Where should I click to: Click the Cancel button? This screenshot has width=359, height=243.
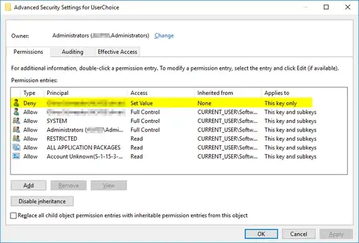click(x=299, y=234)
